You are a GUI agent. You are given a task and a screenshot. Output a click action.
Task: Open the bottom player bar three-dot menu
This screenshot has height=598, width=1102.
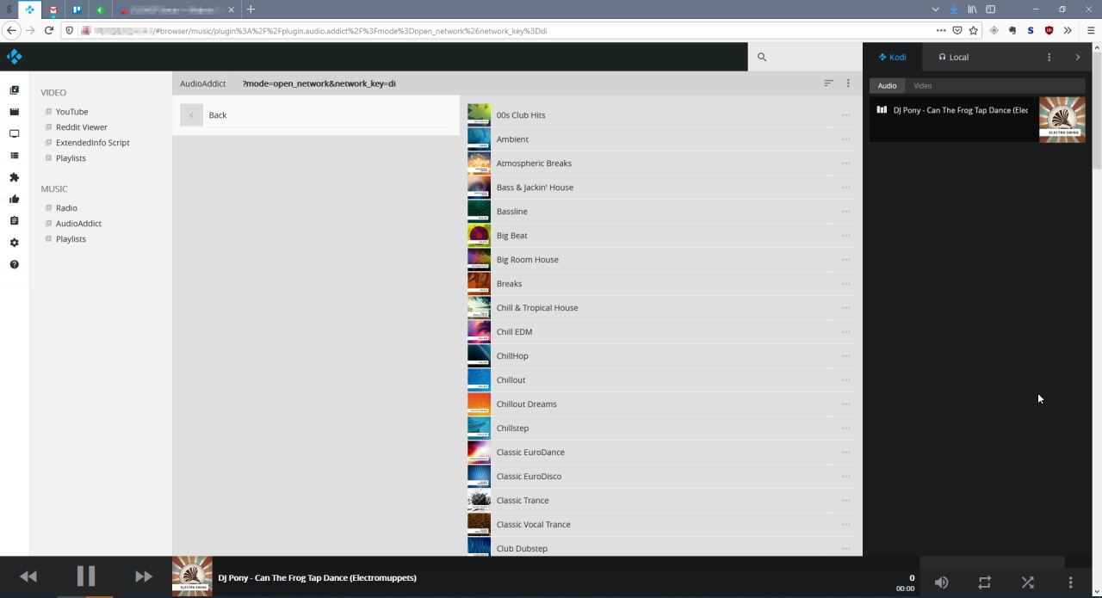click(1071, 583)
